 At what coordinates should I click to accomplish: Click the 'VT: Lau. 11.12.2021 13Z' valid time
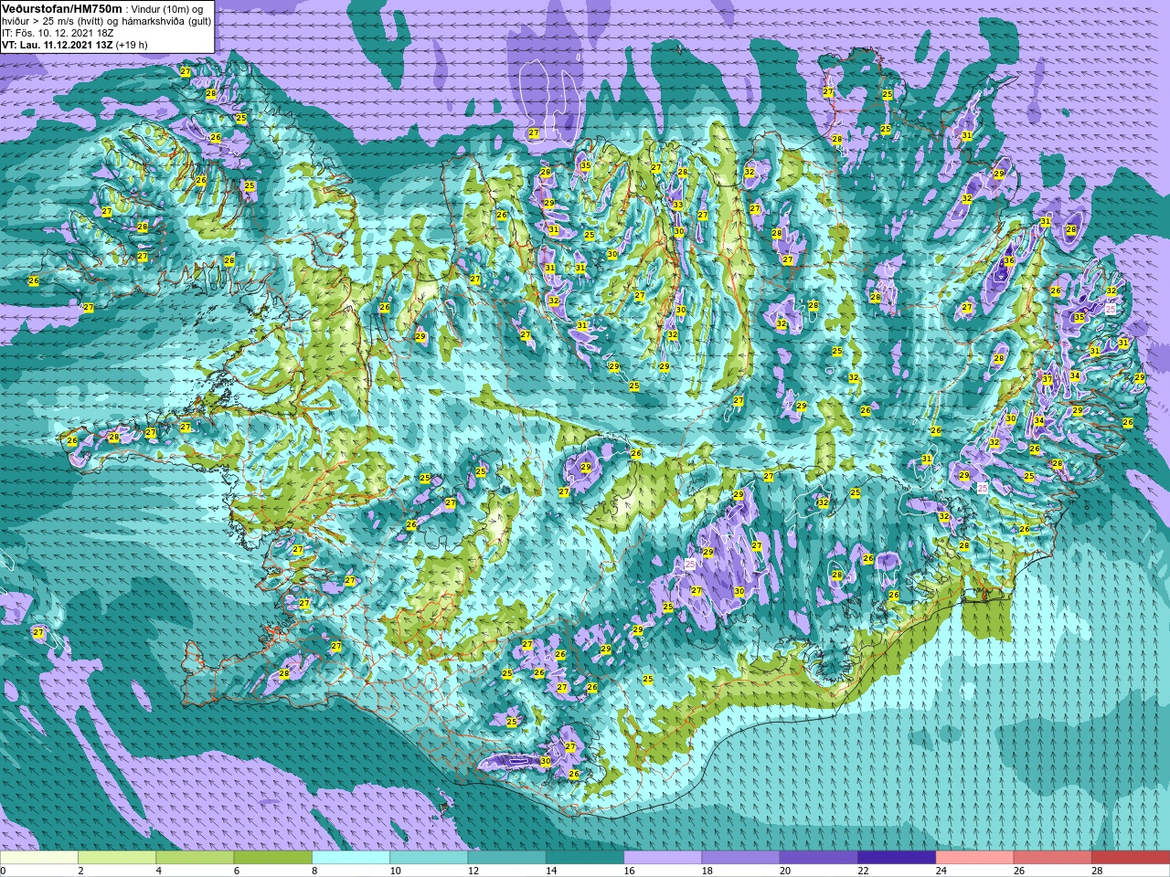pyautogui.click(x=58, y=45)
